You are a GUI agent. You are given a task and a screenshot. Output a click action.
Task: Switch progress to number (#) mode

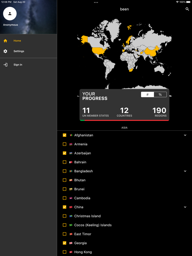[x=147, y=95]
